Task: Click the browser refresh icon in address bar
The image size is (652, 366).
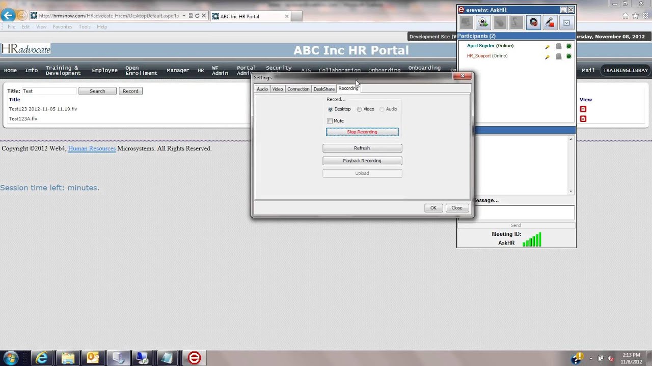Action: 197,16
